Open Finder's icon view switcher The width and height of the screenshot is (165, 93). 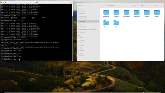pos(135,5)
